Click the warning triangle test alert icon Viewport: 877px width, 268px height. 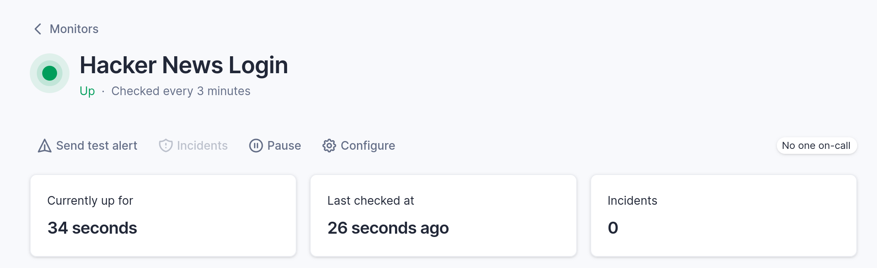tap(45, 146)
